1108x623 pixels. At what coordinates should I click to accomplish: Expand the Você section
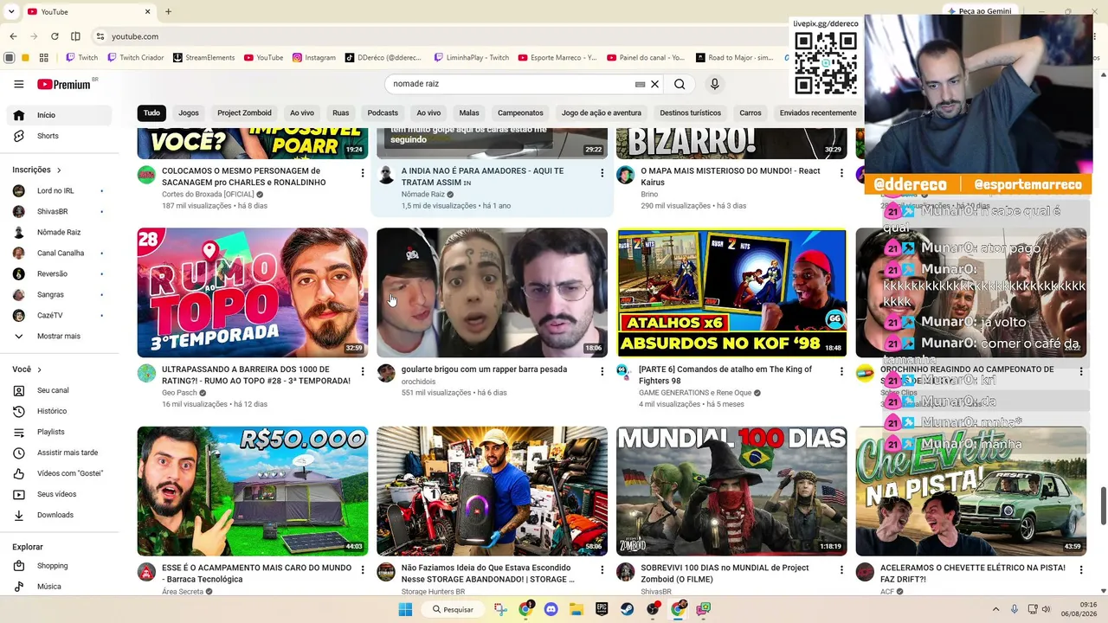click(27, 369)
